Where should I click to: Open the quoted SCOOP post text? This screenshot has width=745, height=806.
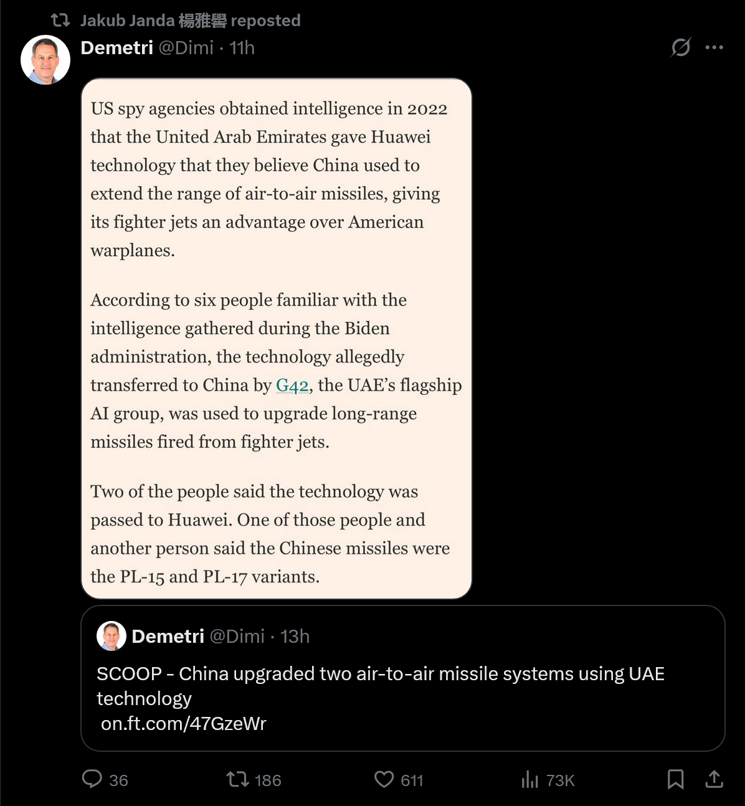tap(381, 686)
